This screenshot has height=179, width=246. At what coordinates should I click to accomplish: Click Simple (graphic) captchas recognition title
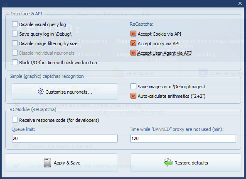[47, 76]
